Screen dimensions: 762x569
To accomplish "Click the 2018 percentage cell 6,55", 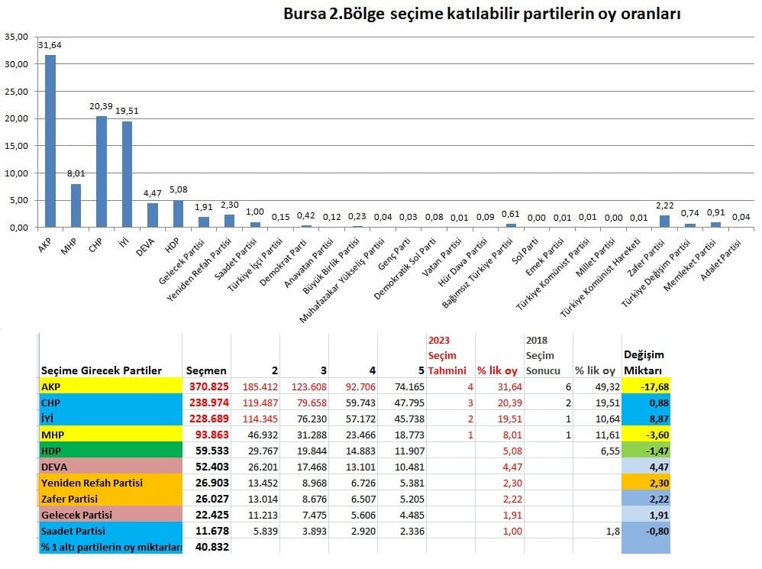I will tap(597, 451).
